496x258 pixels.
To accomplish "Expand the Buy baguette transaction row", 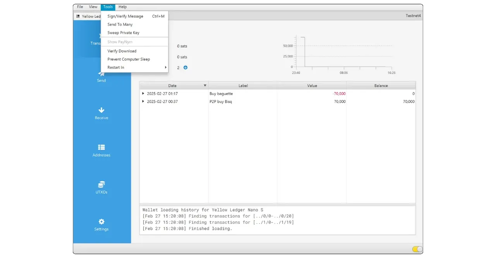I will click(x=143, y=93).
